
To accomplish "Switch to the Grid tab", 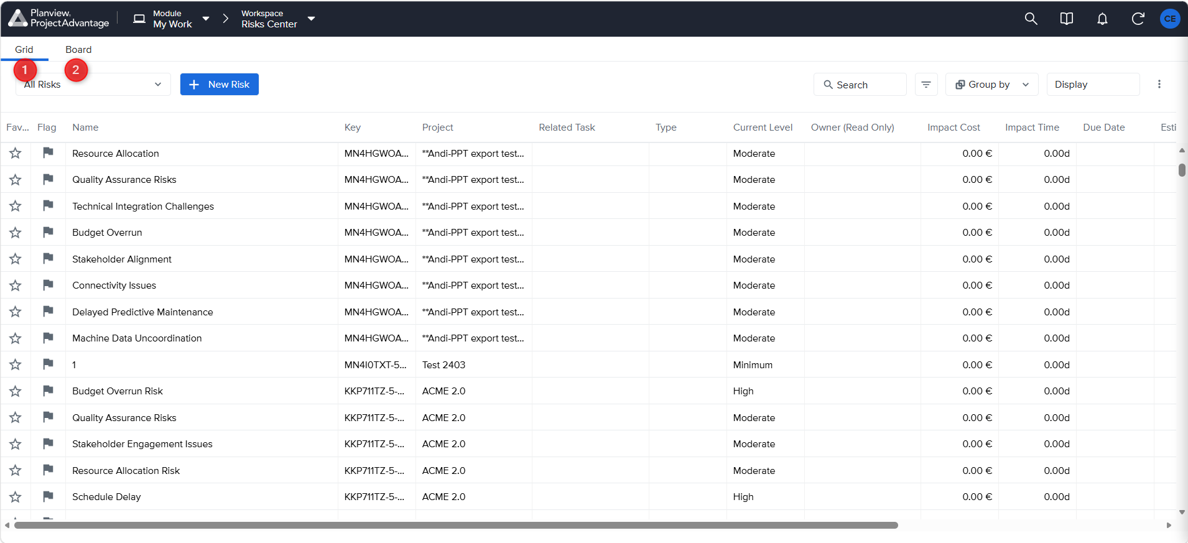I will pos(24,50).
